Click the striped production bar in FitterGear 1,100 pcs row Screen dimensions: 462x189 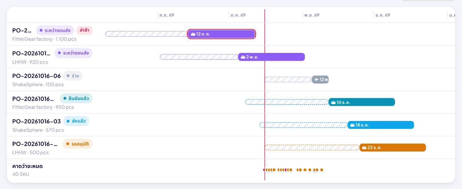146,34
